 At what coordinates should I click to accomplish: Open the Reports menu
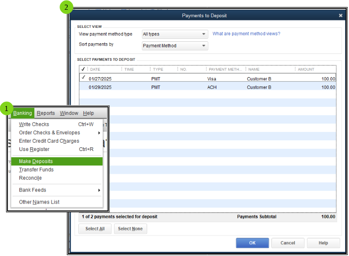pyautogui.click(x=46, y=113)
